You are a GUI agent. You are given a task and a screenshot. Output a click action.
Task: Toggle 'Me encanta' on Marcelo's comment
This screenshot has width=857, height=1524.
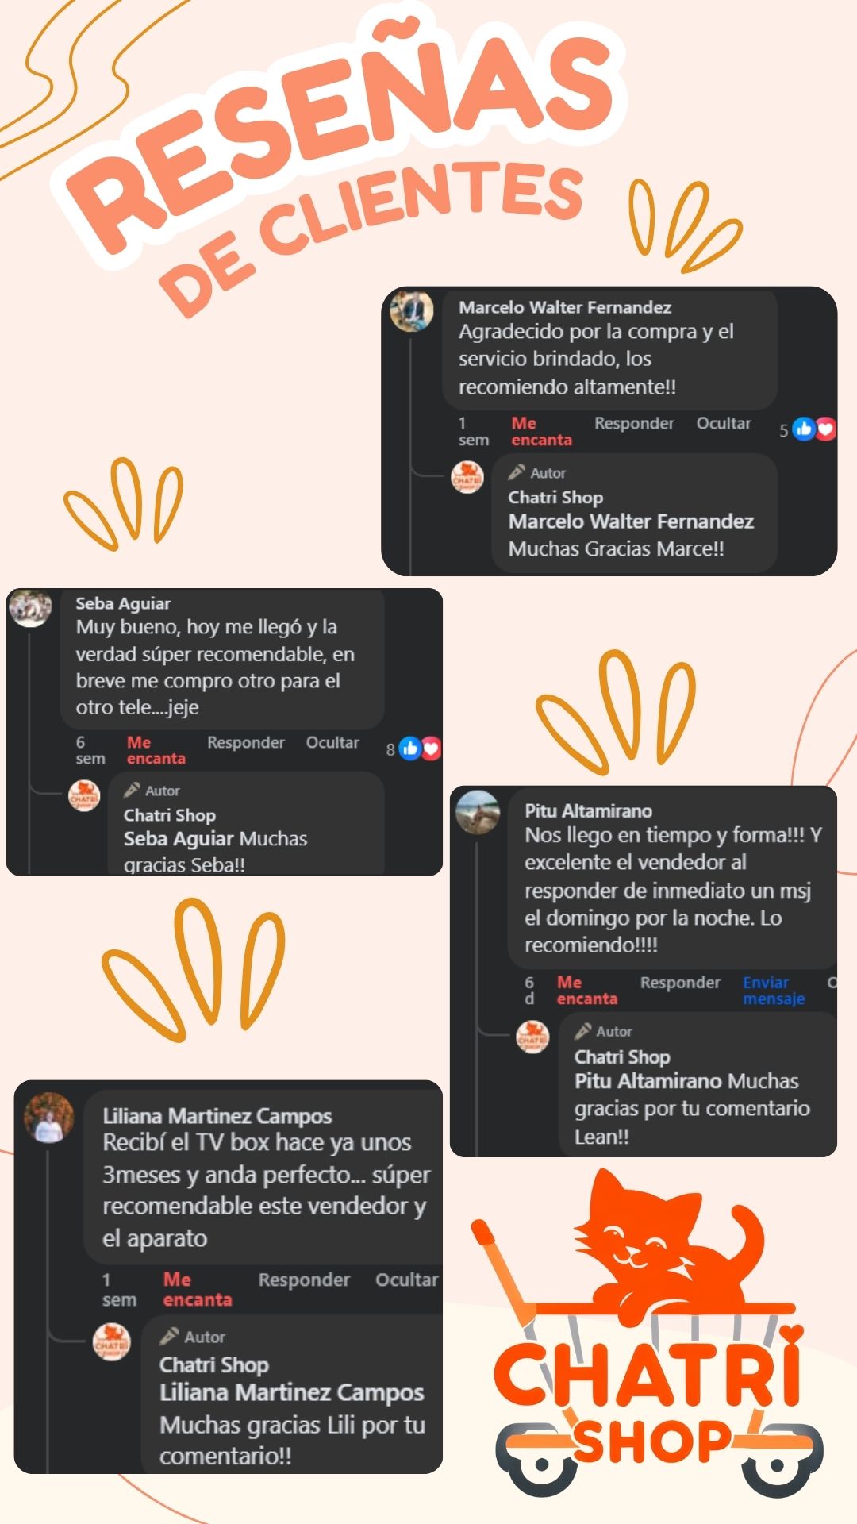click(541, 432)
